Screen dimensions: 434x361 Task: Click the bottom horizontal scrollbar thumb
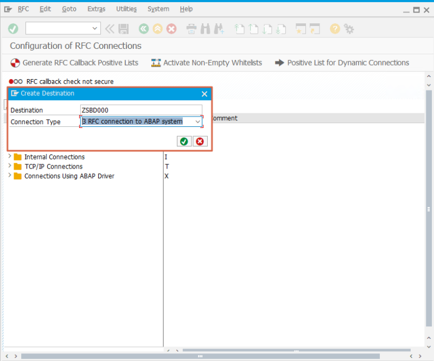click(x=200, y=356)
